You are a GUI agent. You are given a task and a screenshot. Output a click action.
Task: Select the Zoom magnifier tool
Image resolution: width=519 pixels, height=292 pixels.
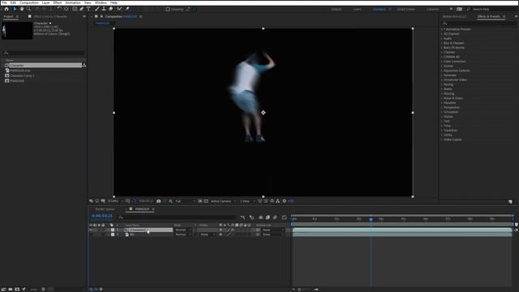point(29,9)
